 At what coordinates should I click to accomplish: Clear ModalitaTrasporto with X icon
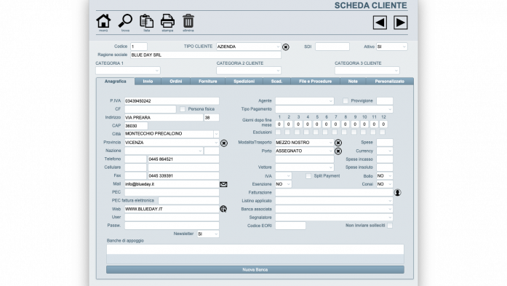pos(338,143)
